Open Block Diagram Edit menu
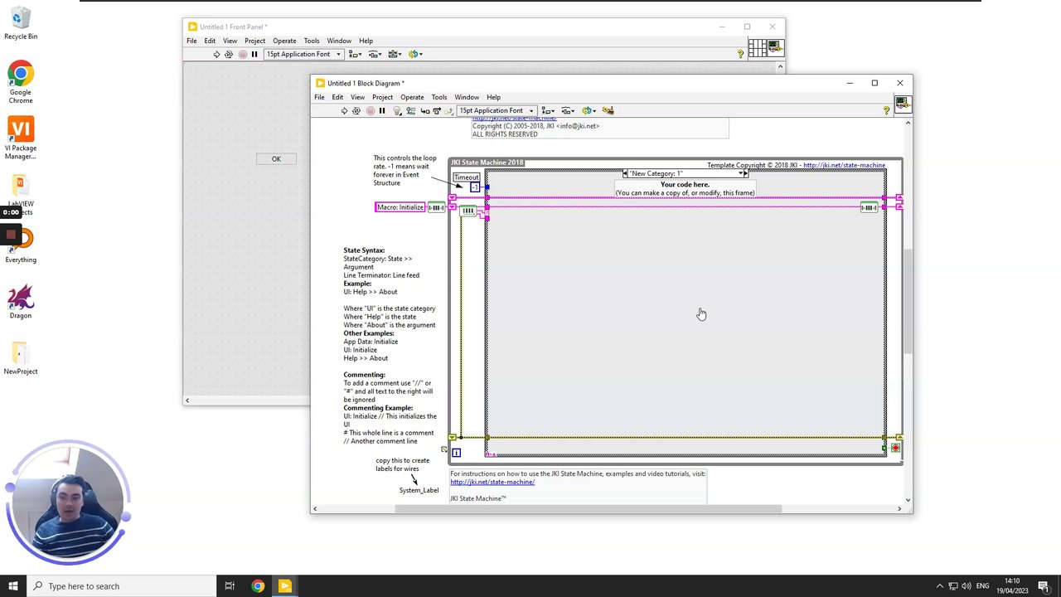The width and height of the screenshot is (1061, 597). (x=337, y=97)
